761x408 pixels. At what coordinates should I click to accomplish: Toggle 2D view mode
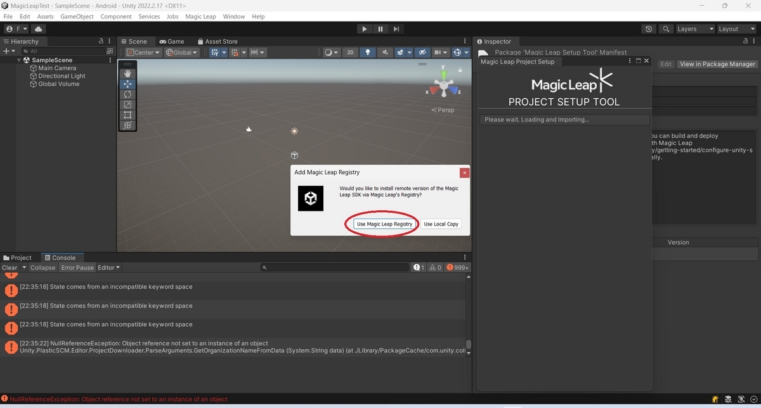pyautogui.click(x=350, y=53)
